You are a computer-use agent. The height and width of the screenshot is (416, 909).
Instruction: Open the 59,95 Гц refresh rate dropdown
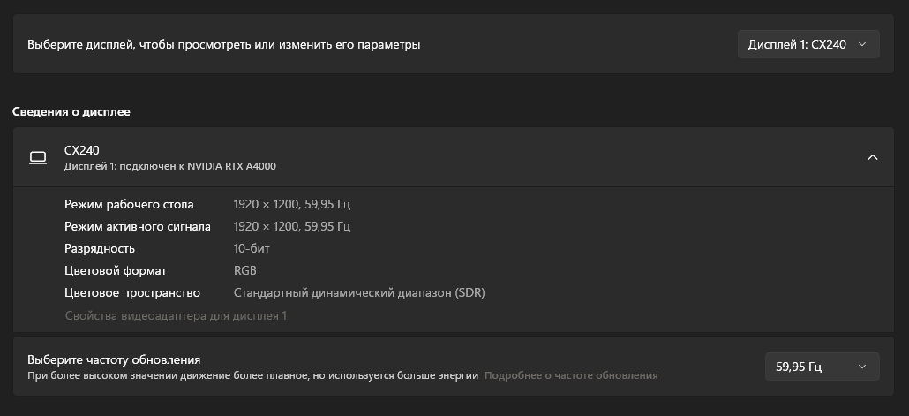[822, 366]
